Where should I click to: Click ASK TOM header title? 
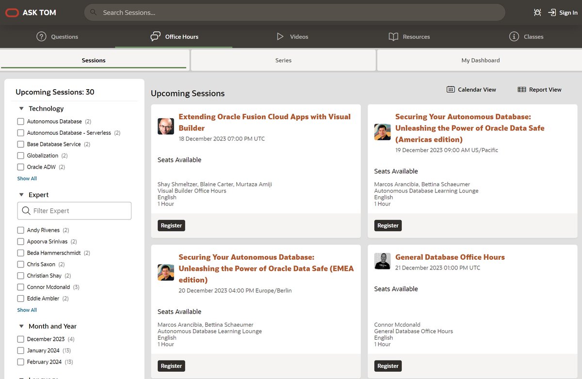tap(39, 13)
